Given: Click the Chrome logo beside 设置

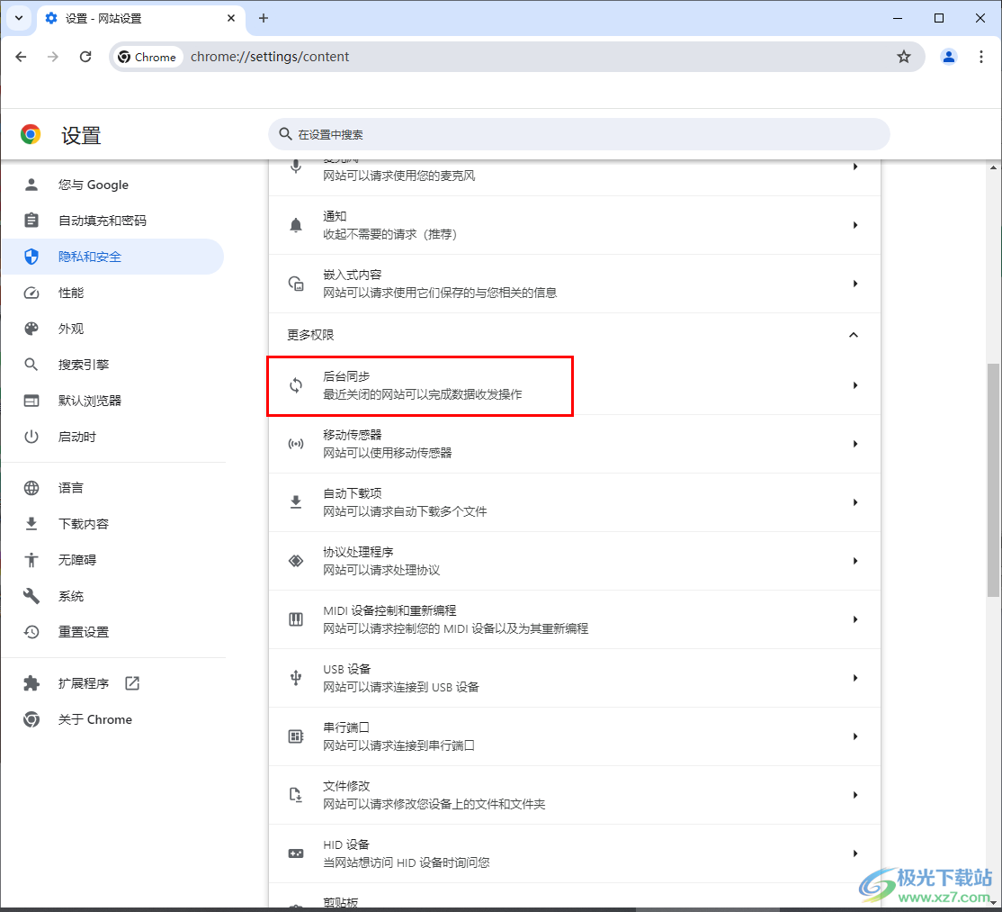Looking at the screenshot, I should 31,134.
